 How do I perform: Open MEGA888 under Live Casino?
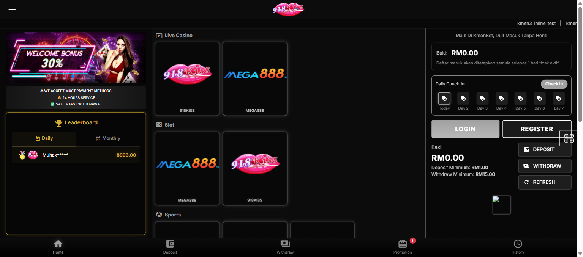click(x=255, y=78)
